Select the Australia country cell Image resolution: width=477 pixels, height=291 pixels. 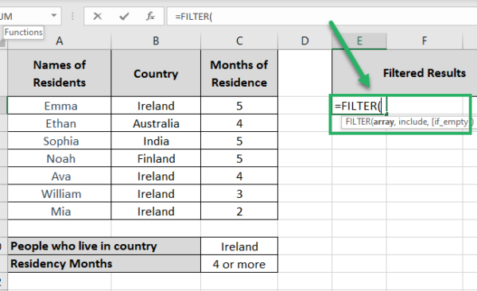[x=156, y=123]
